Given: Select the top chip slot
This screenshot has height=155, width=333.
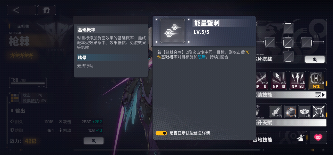Looking at the screenshot, I should [x=288, y=28].
